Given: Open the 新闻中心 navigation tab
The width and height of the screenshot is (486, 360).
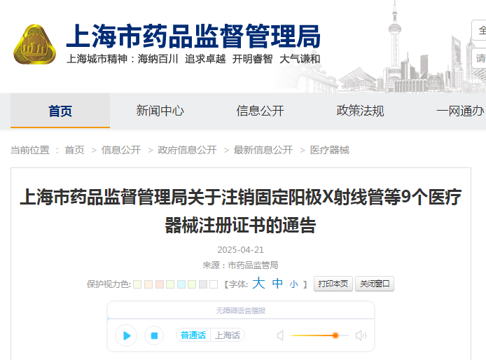Looking at the screenshot, I should [160, 111].
